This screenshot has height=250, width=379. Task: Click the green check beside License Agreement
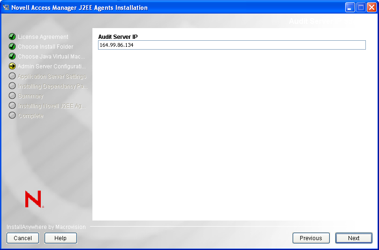coord(12,37)
